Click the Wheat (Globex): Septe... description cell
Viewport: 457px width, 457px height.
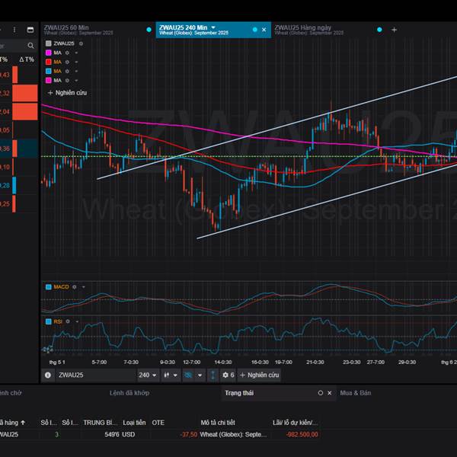click(233, 435)
